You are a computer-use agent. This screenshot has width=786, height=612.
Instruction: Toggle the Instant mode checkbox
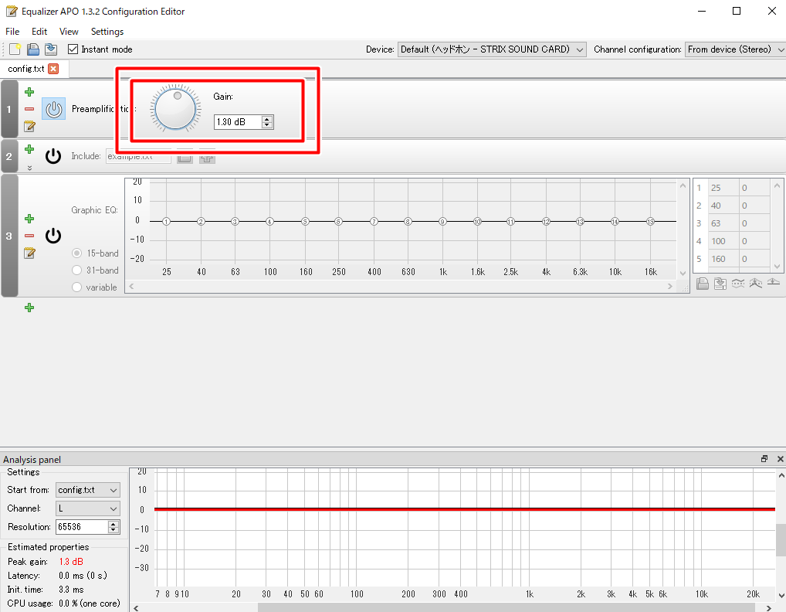[73, 49]
